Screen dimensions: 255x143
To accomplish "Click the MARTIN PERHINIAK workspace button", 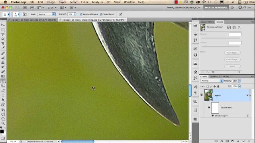I will tap(216, 8).
